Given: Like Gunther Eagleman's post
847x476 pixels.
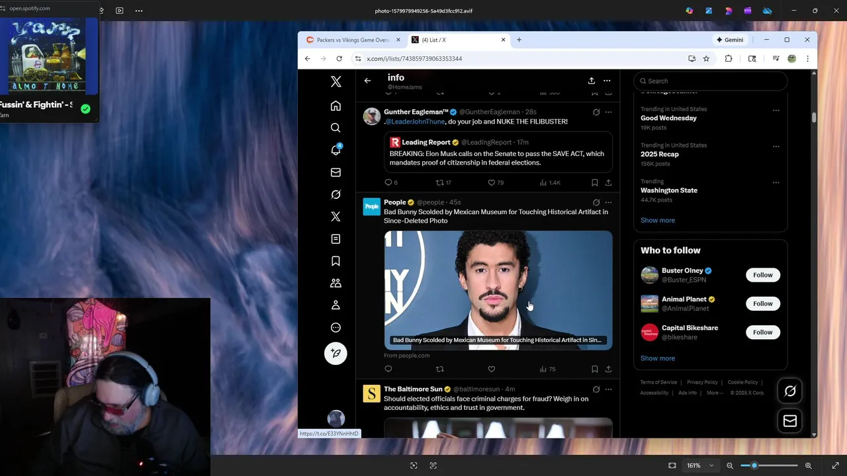Looking at the screenshot, I should pos(496,182).
